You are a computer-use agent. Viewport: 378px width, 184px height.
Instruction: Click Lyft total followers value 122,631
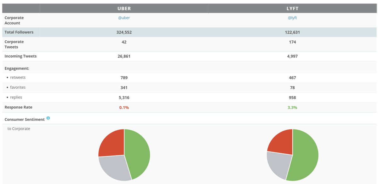click(x=292, y=32)
